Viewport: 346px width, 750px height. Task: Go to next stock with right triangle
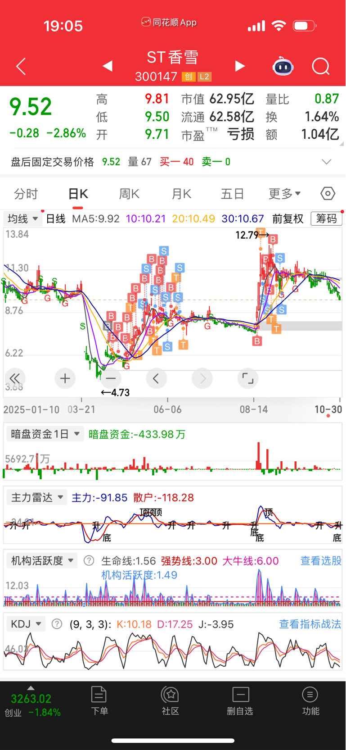click(240, 66)
